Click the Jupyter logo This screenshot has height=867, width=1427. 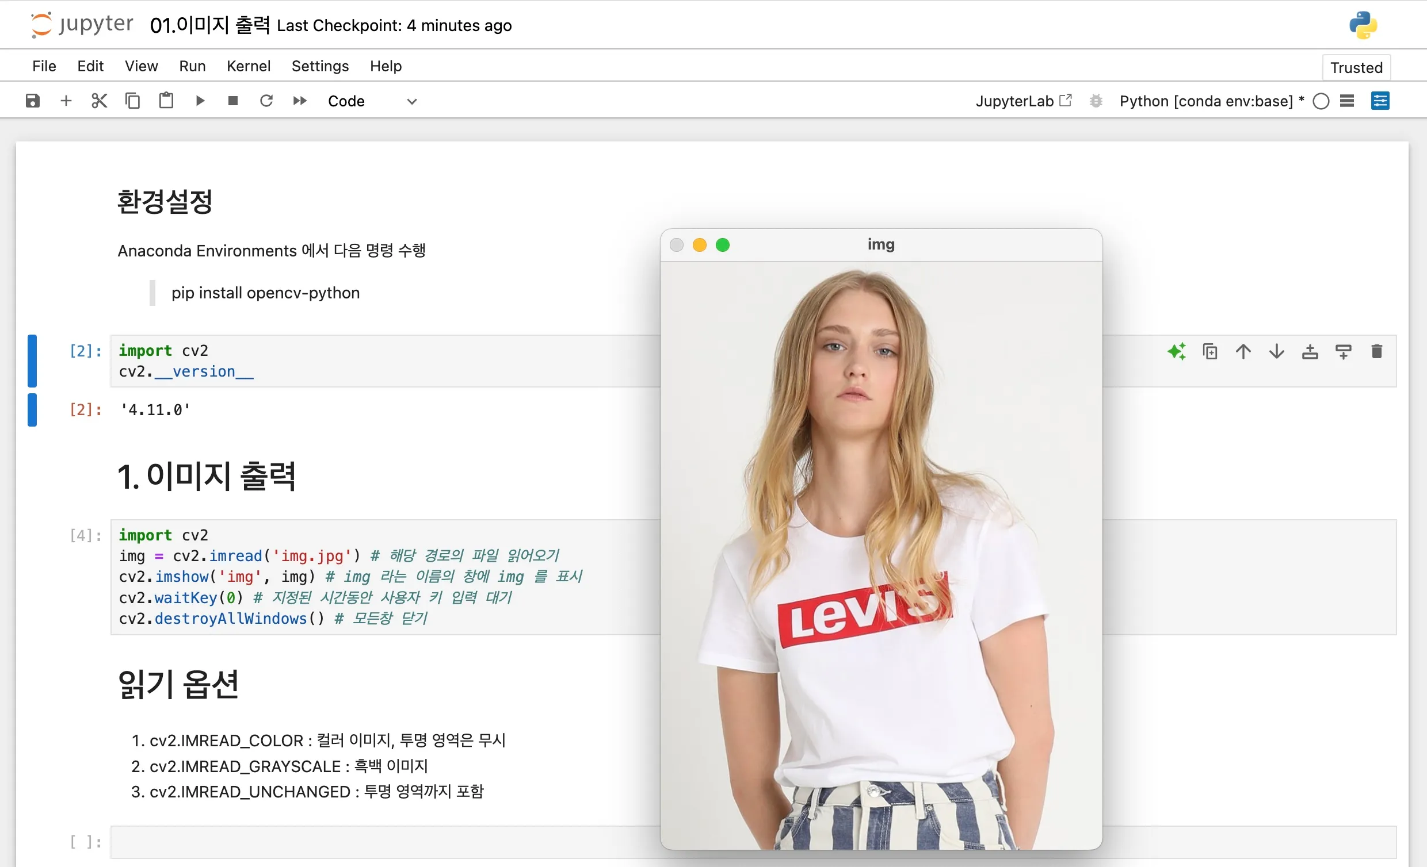click(82, 24)
